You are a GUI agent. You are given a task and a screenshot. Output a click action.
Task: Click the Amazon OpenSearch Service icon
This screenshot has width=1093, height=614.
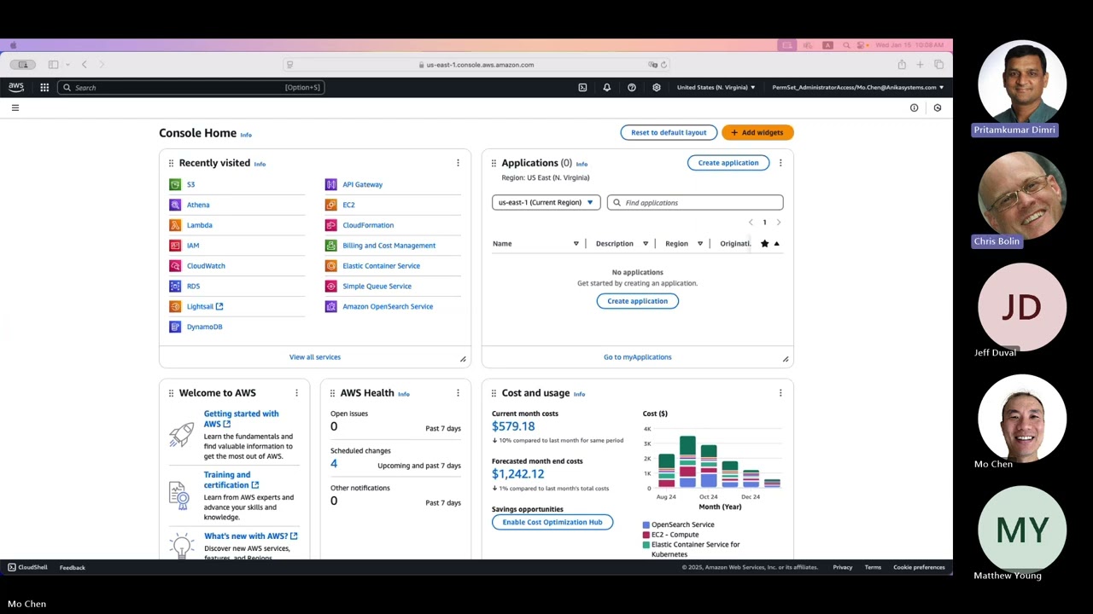[331, 306]
